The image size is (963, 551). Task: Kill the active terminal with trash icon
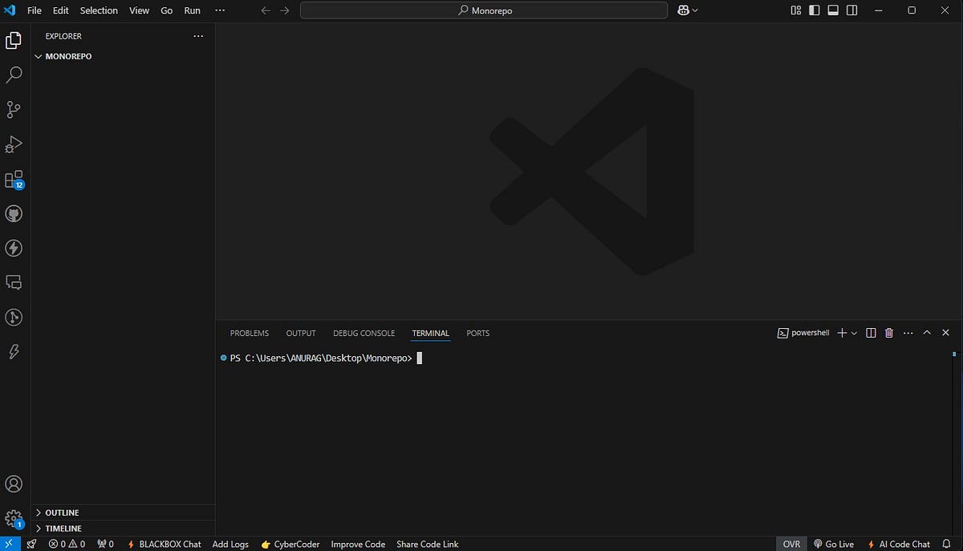[x=888, y=332]
